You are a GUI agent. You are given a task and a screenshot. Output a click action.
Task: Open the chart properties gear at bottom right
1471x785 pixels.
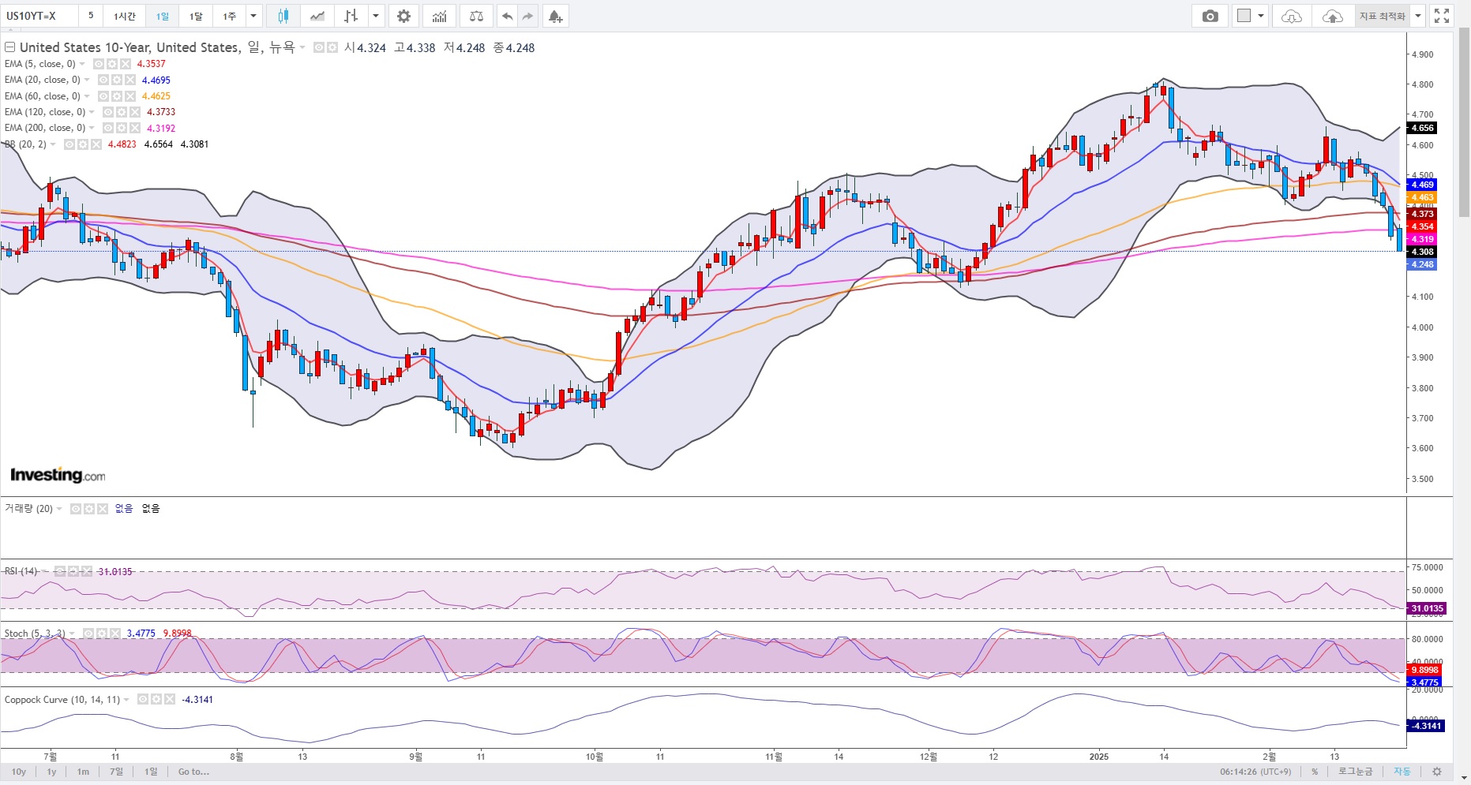[1437, 772]
